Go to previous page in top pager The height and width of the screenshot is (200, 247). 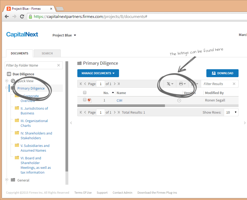85,84
